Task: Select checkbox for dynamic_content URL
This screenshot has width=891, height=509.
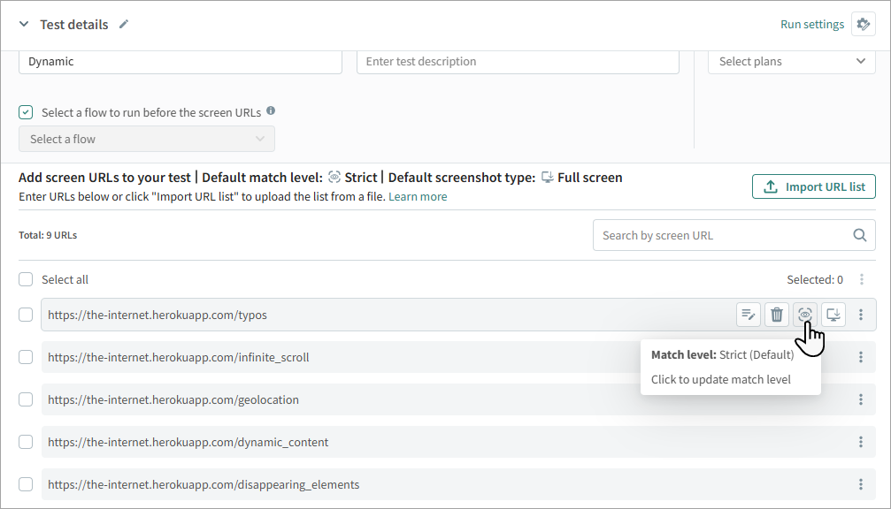Action: (x=27, y=442)
